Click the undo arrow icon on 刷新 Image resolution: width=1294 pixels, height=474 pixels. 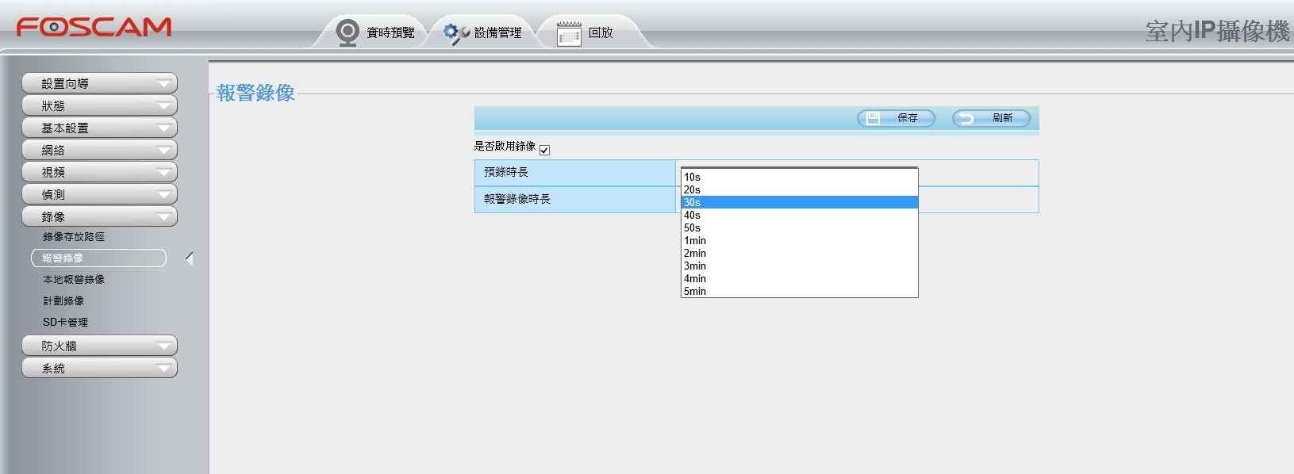click(966, 119)
